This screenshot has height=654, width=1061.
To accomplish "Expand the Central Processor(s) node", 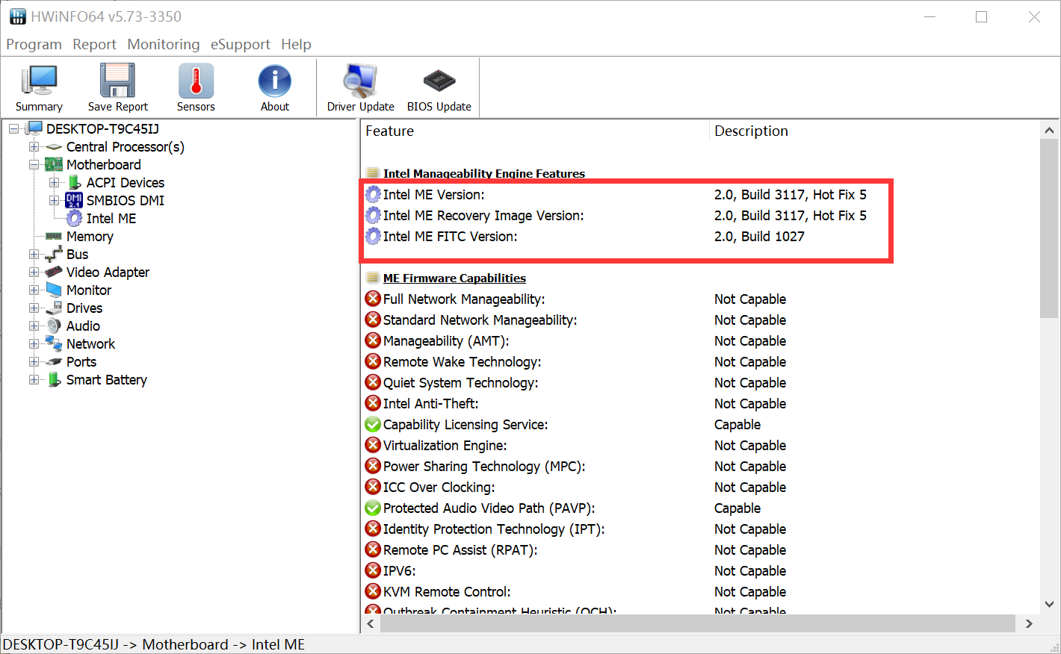I will pyautogui.click(x=34, y=147).
